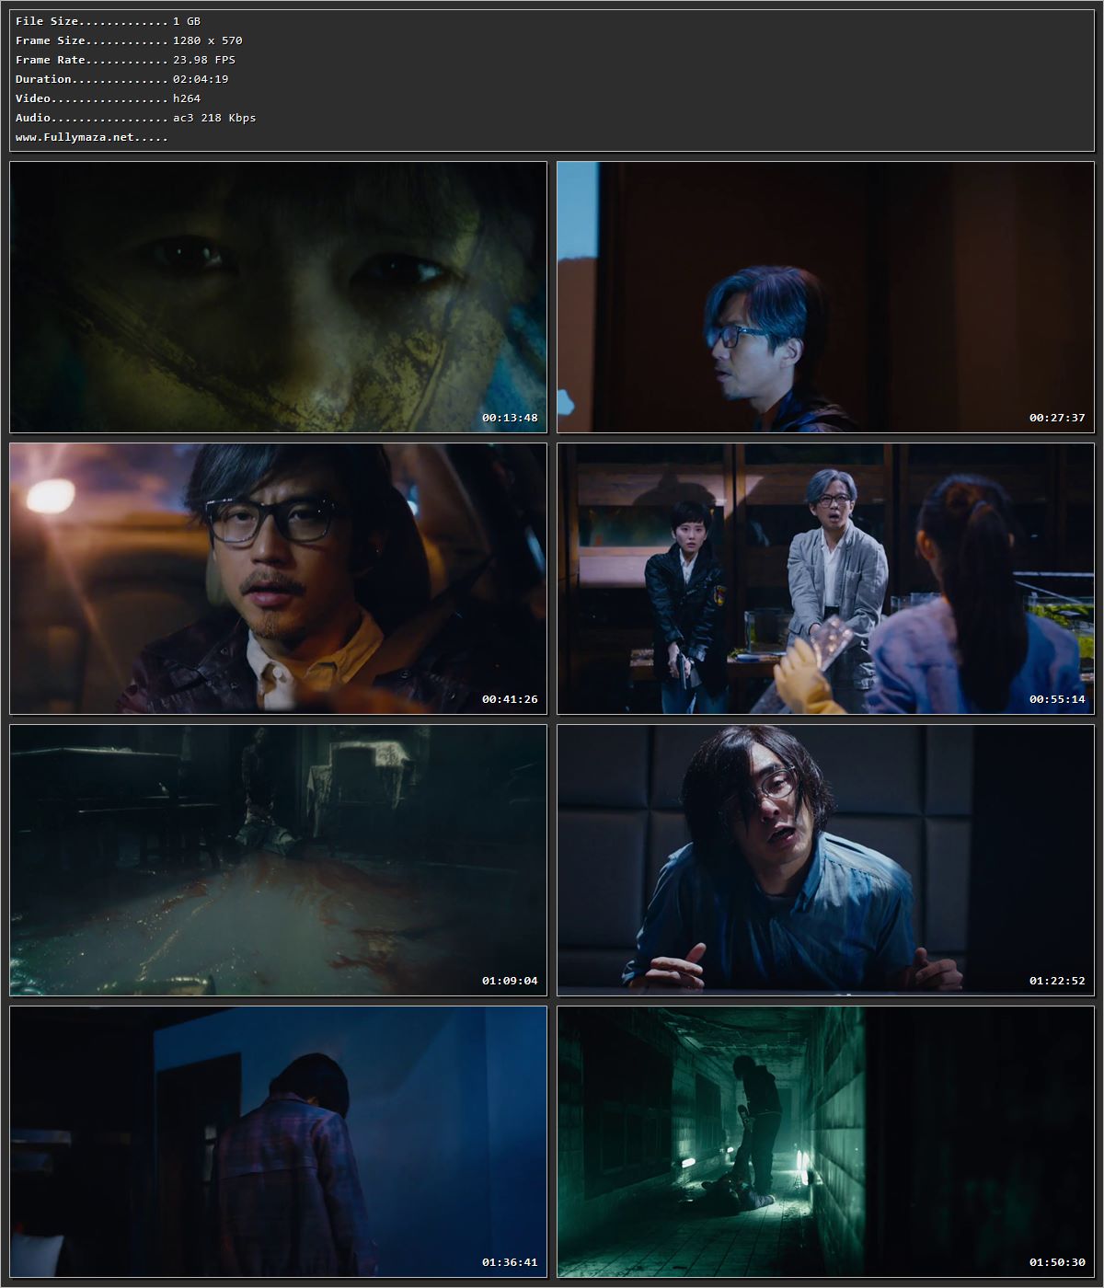Open the thumbnail at timestamp 00:27:37
The height and width of the screenshot is (1288, 1104).
pyautogui.click(x=825, y=297)
